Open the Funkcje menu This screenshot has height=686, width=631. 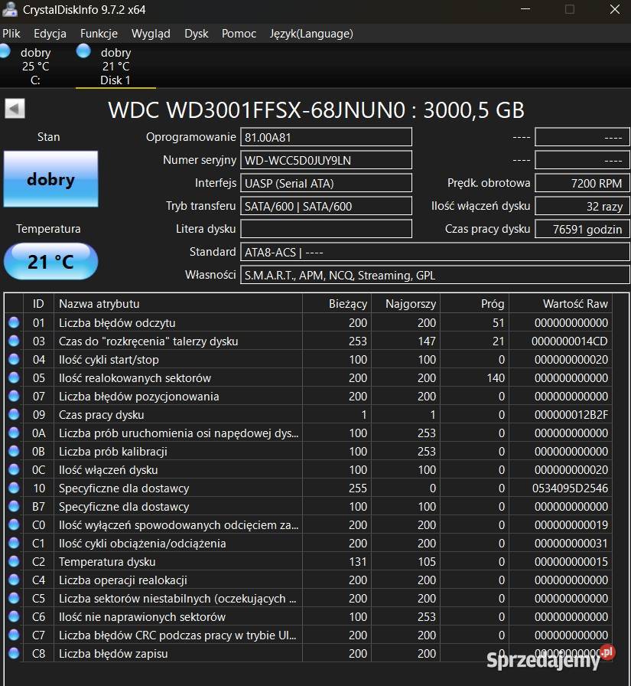point(99,34)
